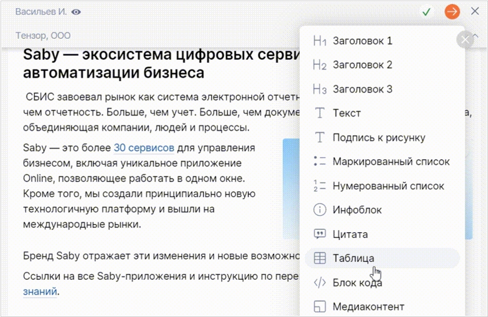Select the Текст block type

(x=382, y=113)
